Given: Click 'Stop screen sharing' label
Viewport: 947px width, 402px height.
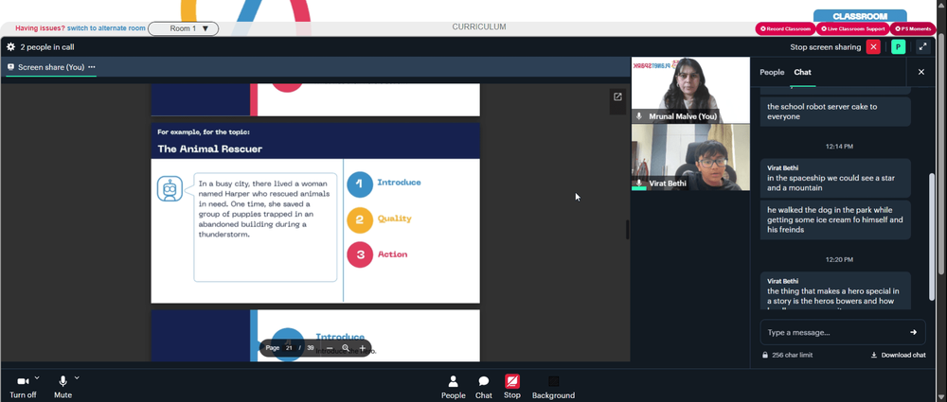Looking at the screenshot, I should click(x=825, y=47).
